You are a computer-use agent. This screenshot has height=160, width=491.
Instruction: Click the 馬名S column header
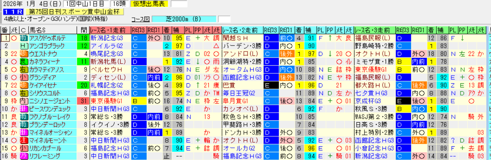[52, 30]
